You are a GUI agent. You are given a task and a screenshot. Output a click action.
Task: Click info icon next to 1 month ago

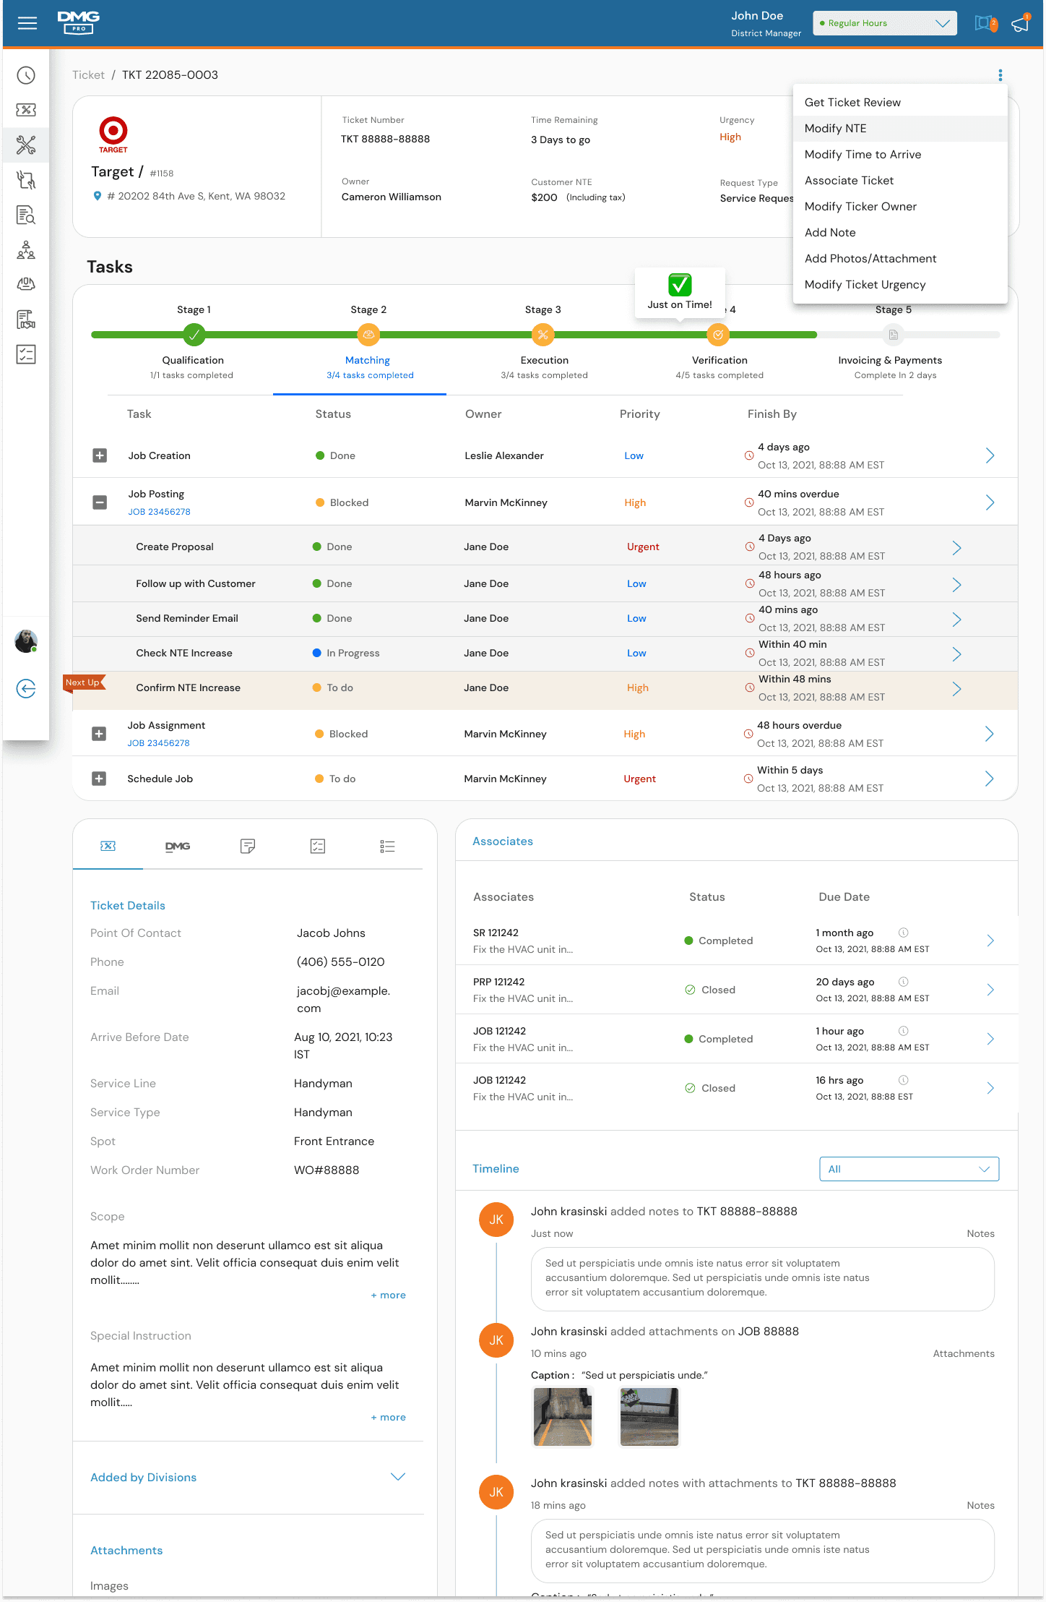click(904, 933)
